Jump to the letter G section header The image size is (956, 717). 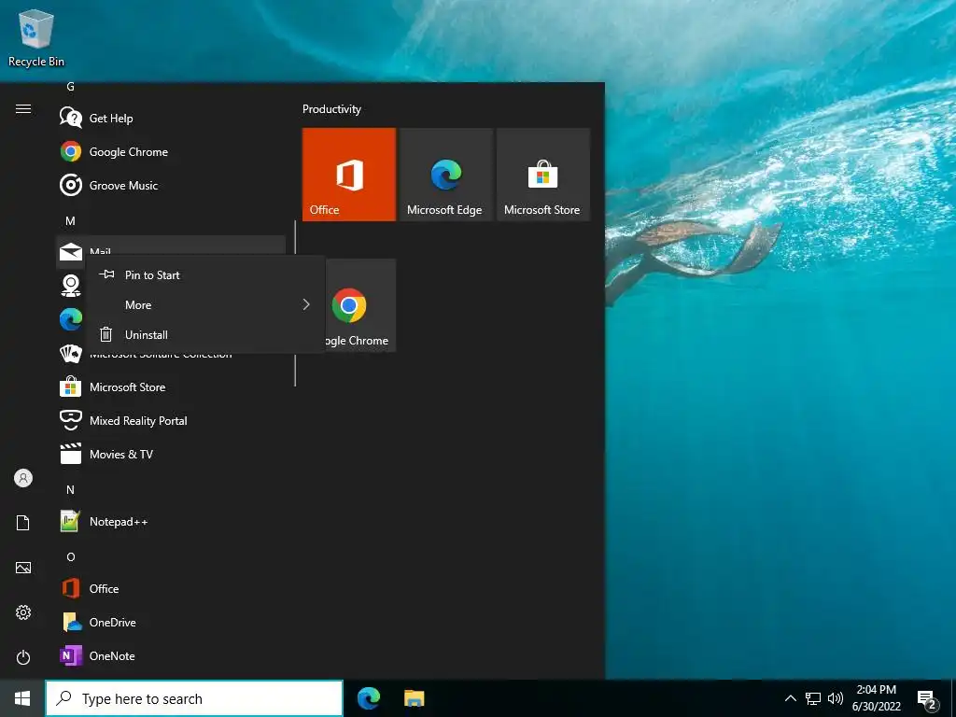tap(70, 87)
